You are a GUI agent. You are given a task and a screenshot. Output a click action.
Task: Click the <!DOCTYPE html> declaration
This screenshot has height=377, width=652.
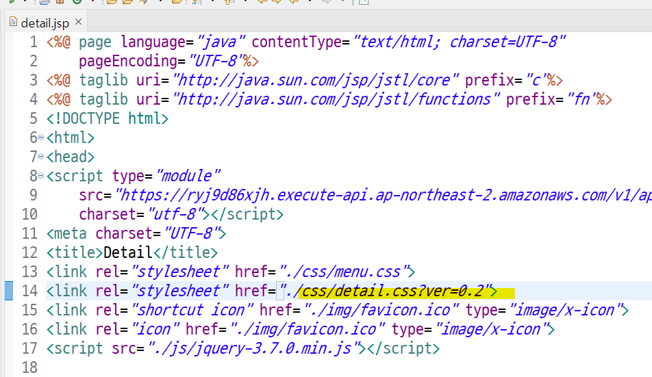(x=108, y=118)
